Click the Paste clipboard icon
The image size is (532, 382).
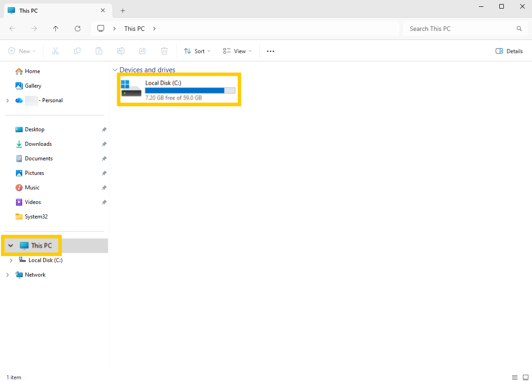tap(99, 51)
